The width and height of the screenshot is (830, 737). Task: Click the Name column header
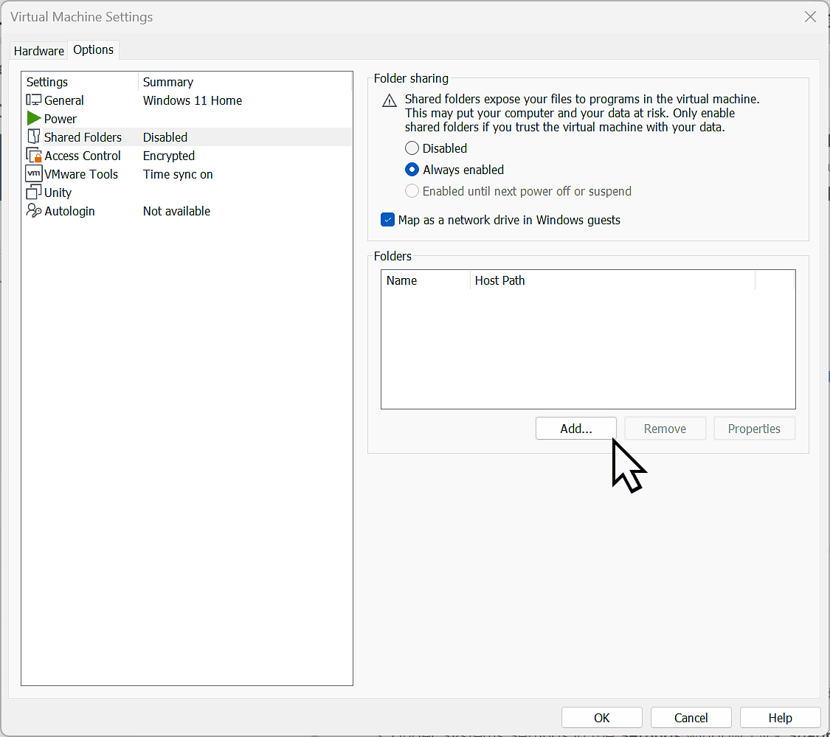click(x=402, y=280)
